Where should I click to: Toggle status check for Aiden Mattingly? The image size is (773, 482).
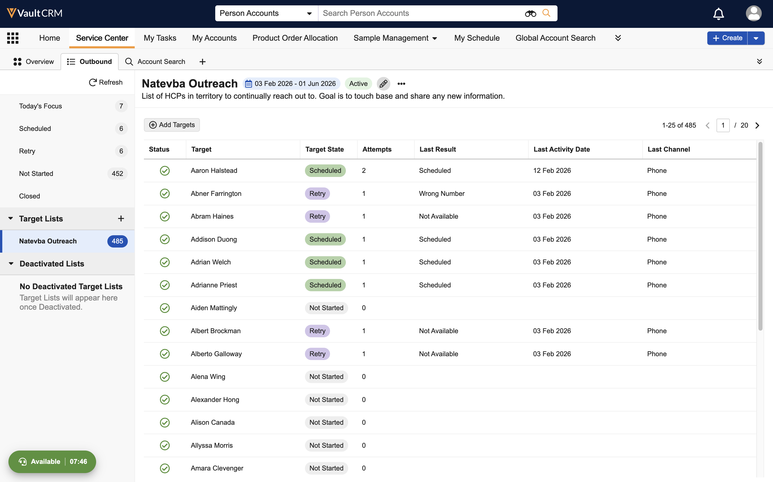pyautogui.click(x=165, y=308)
